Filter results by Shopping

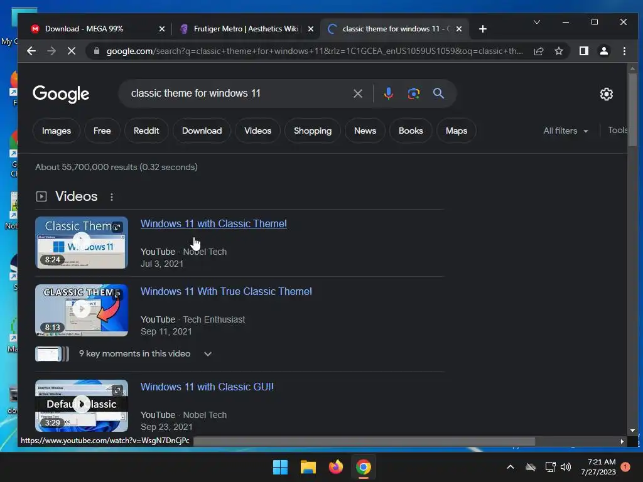coord(313,131)
